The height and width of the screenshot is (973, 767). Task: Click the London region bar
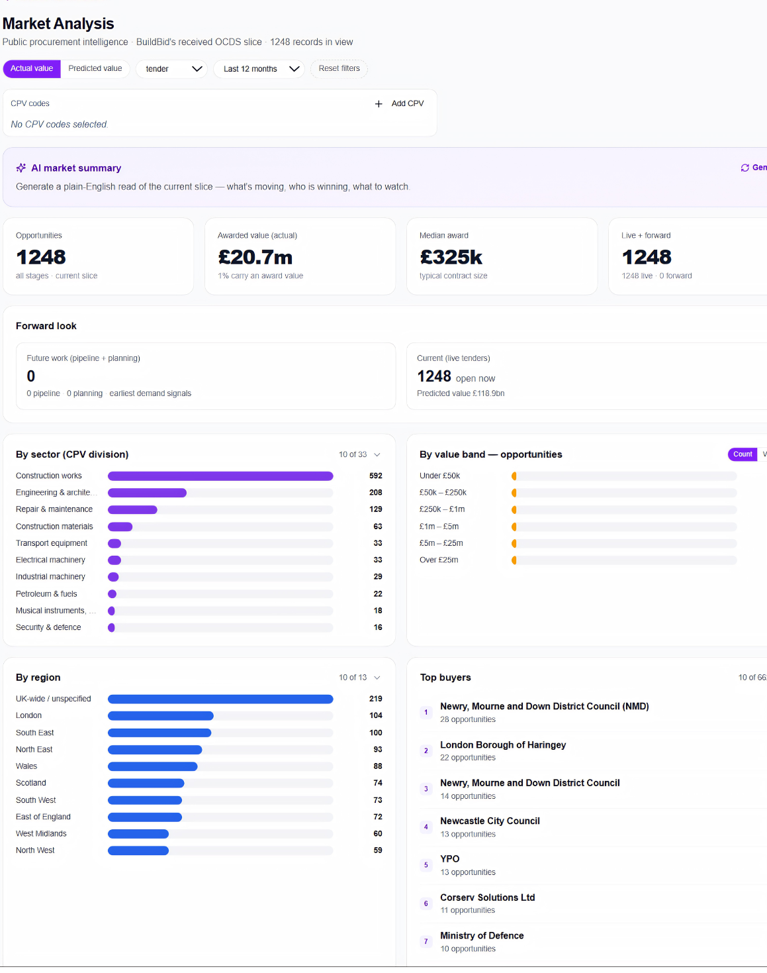click(161, 716)
